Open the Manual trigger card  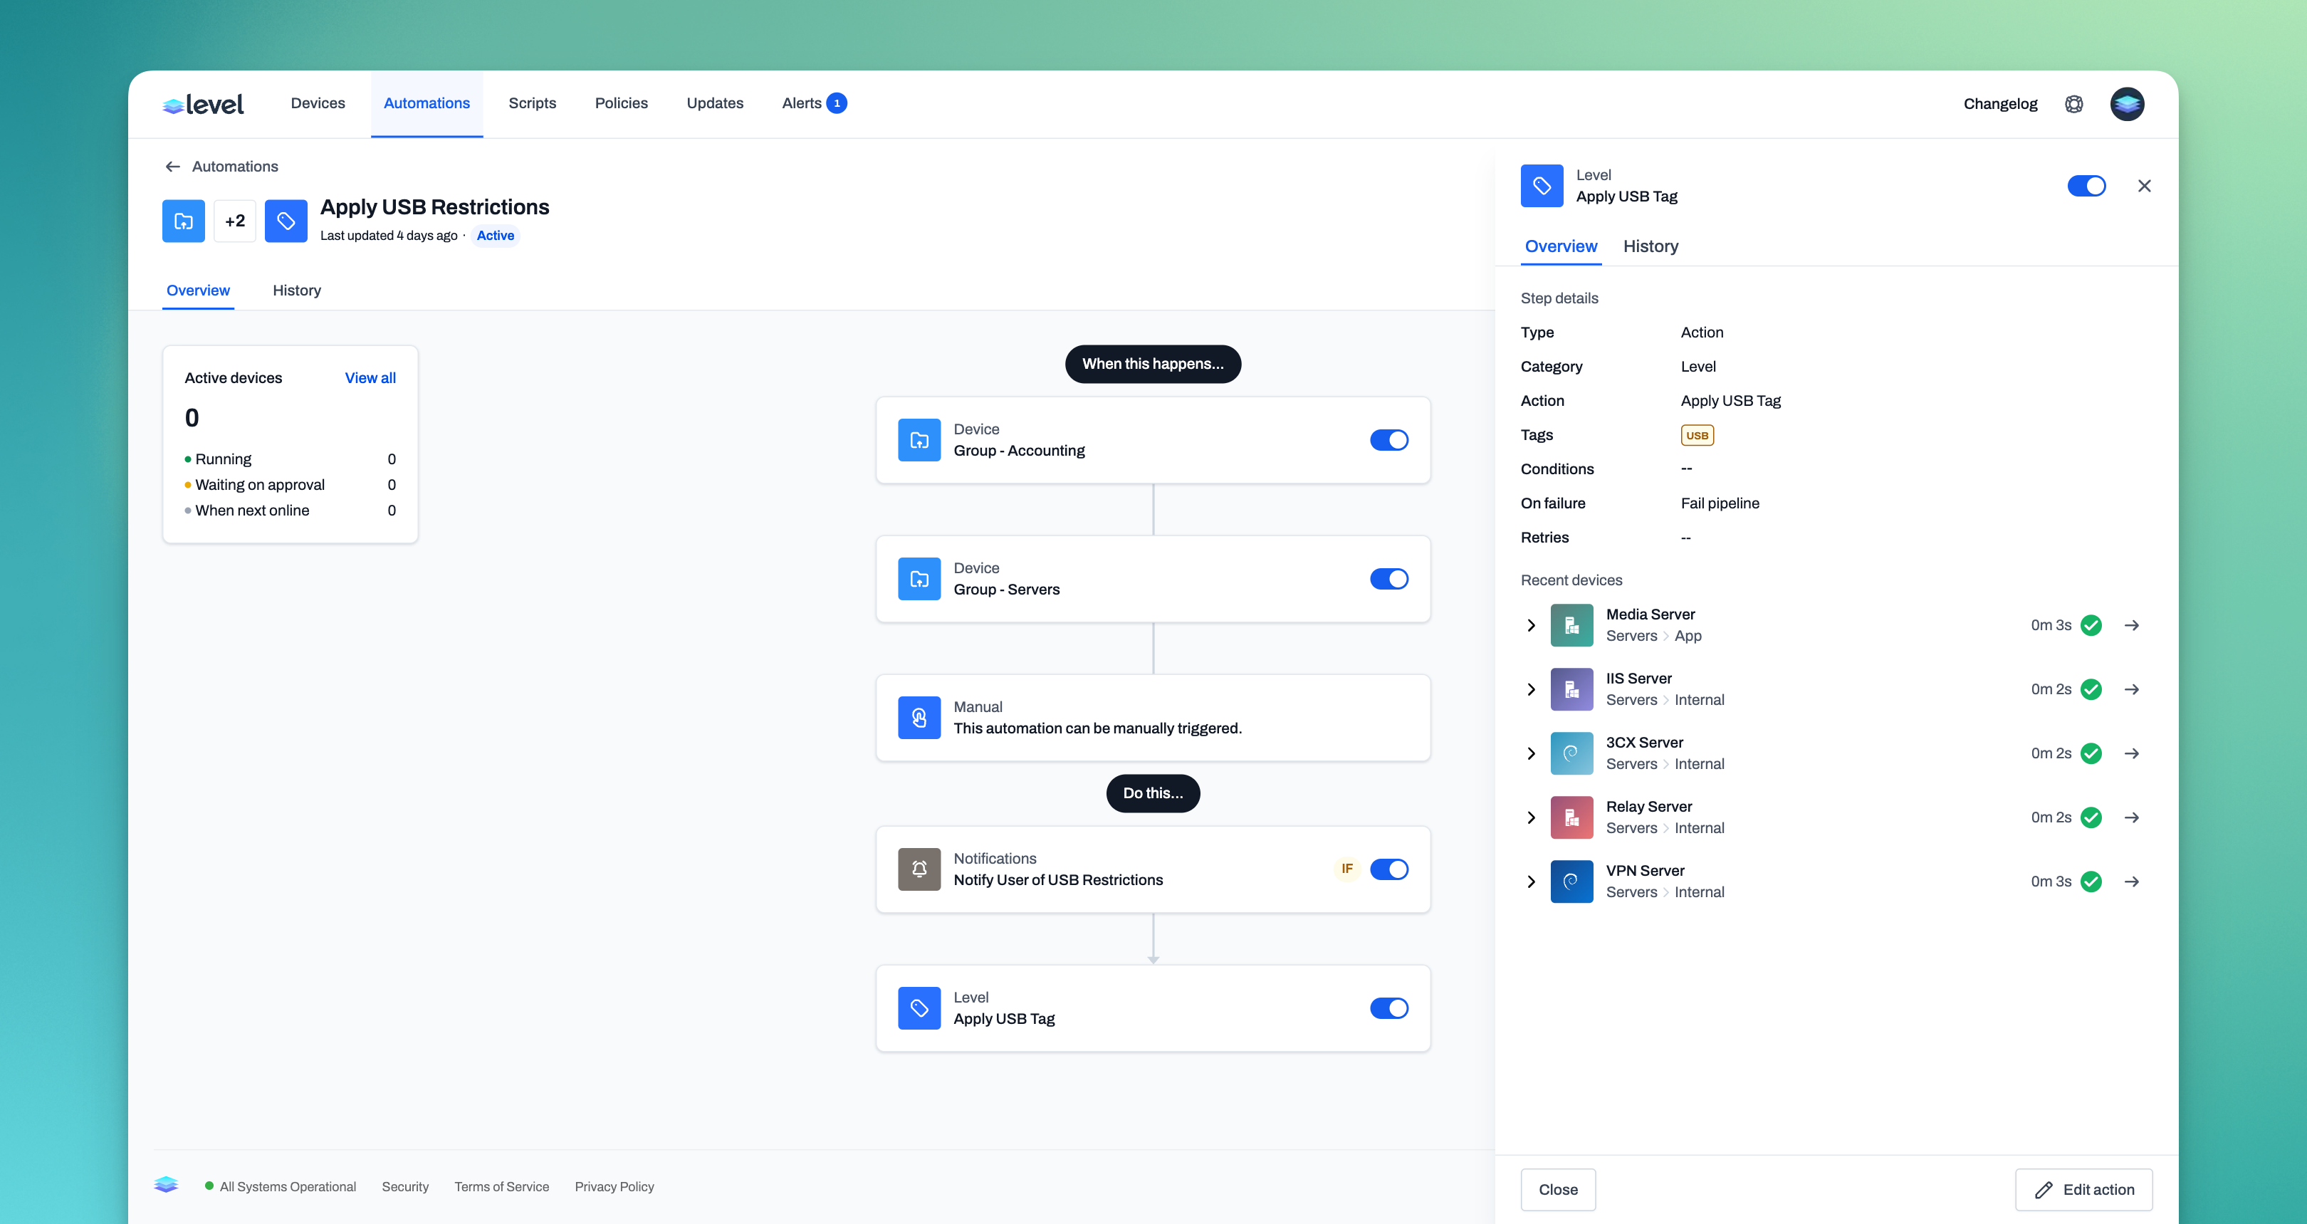pos(1153,717)
